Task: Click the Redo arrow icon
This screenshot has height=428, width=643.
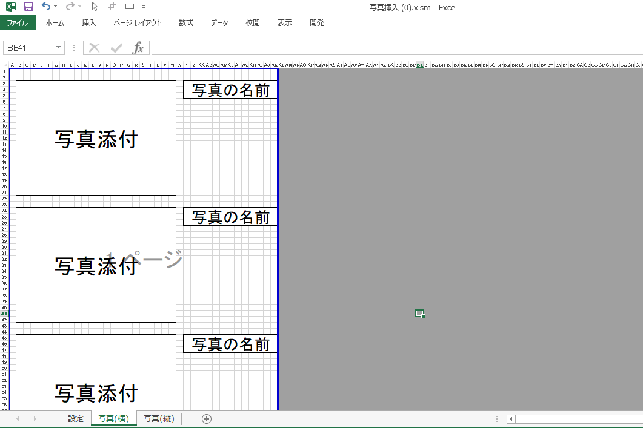Action: click(70, 6)
